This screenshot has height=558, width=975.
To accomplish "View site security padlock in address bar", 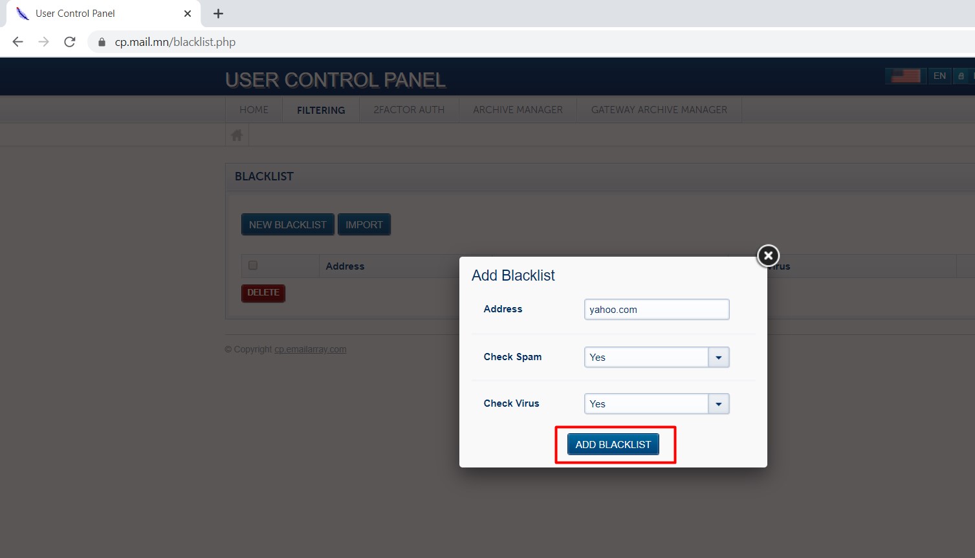I will 102,42.
